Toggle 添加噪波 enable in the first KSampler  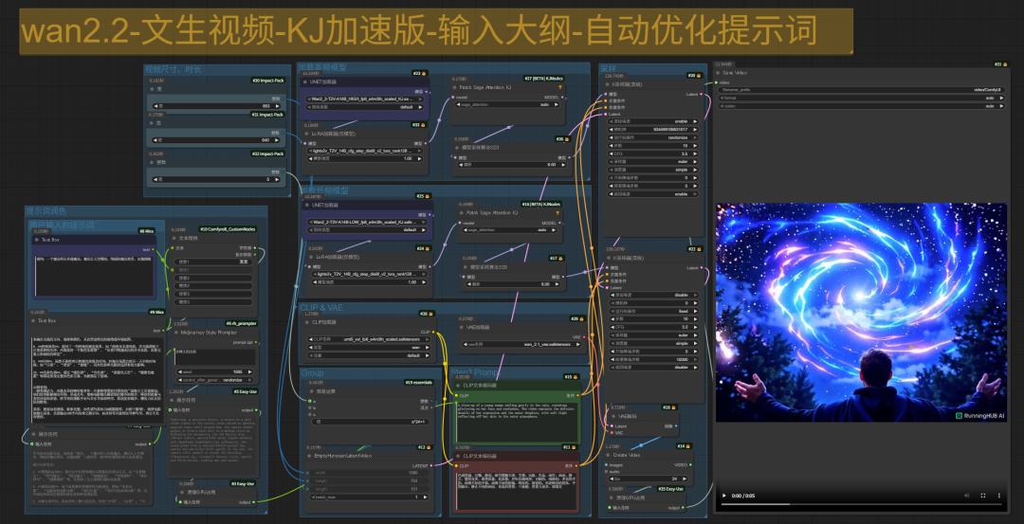653,121
